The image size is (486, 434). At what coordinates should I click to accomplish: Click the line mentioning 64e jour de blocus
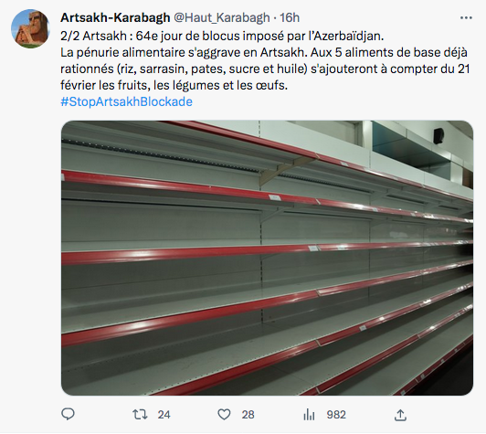pyautogui.click(x=222, y=37)
